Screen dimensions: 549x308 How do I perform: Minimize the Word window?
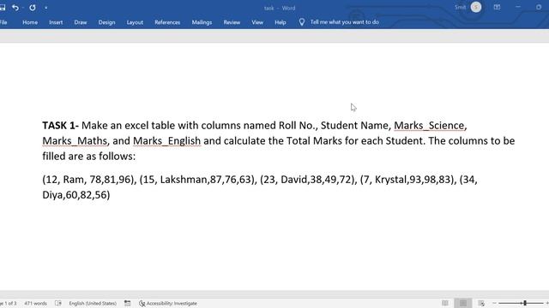tap(518, 7)
